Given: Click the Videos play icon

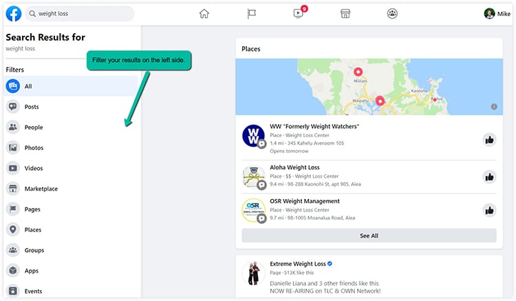Looking at the screenshot, I should (13, 168).
